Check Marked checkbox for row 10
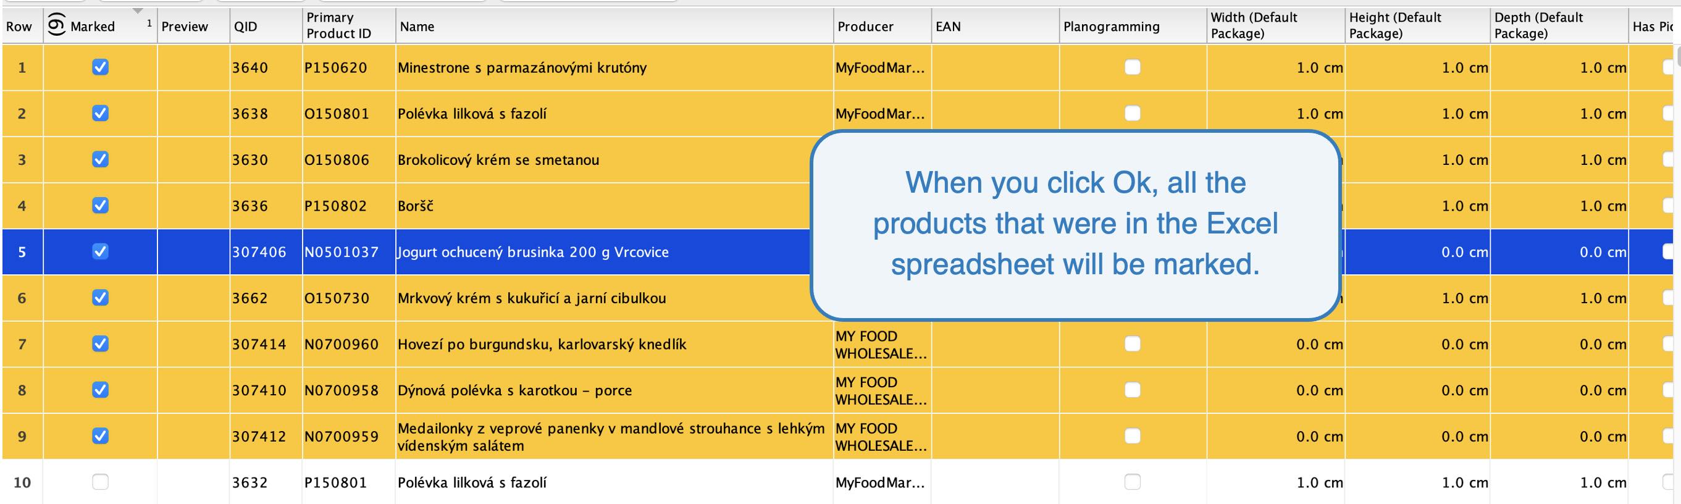 tap(100, 482)
